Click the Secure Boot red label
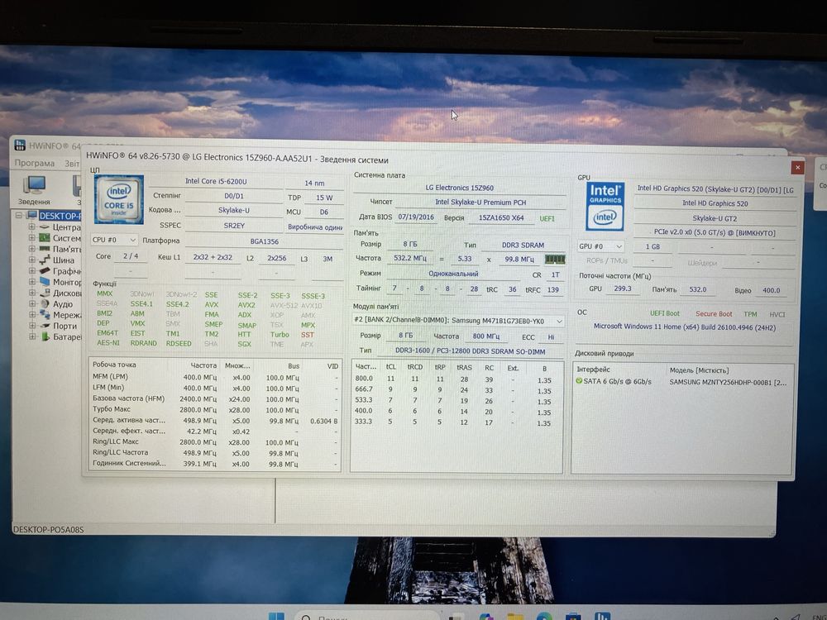This screenshot has width=827, height=620. point(714,313)
